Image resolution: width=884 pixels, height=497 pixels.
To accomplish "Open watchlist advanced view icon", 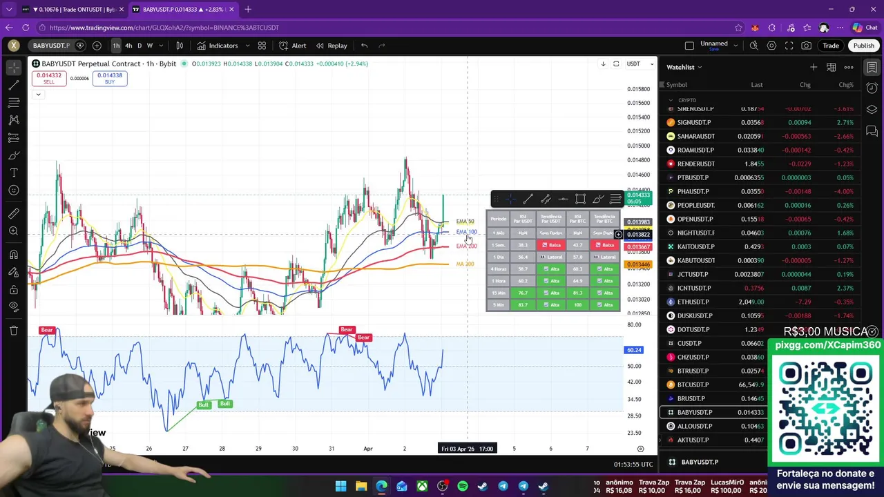I will (x=831, y=67).
